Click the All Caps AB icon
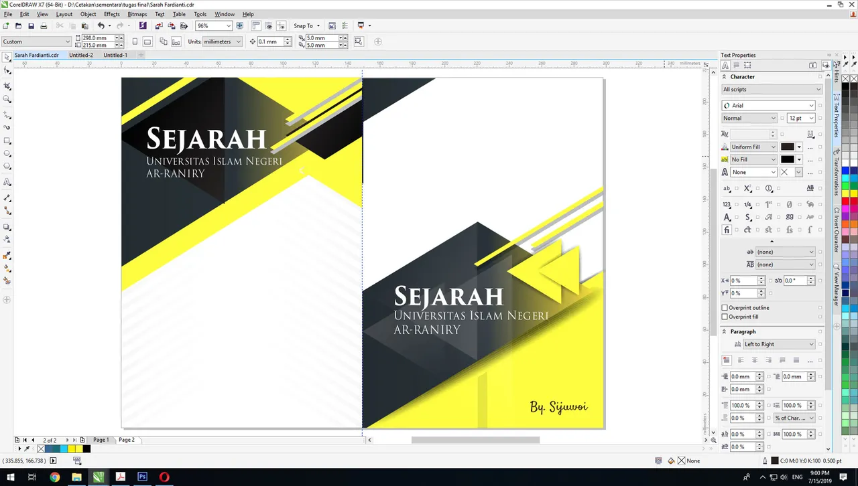The width and height of the screenshot is (858, 486). (x=810, y=188)
